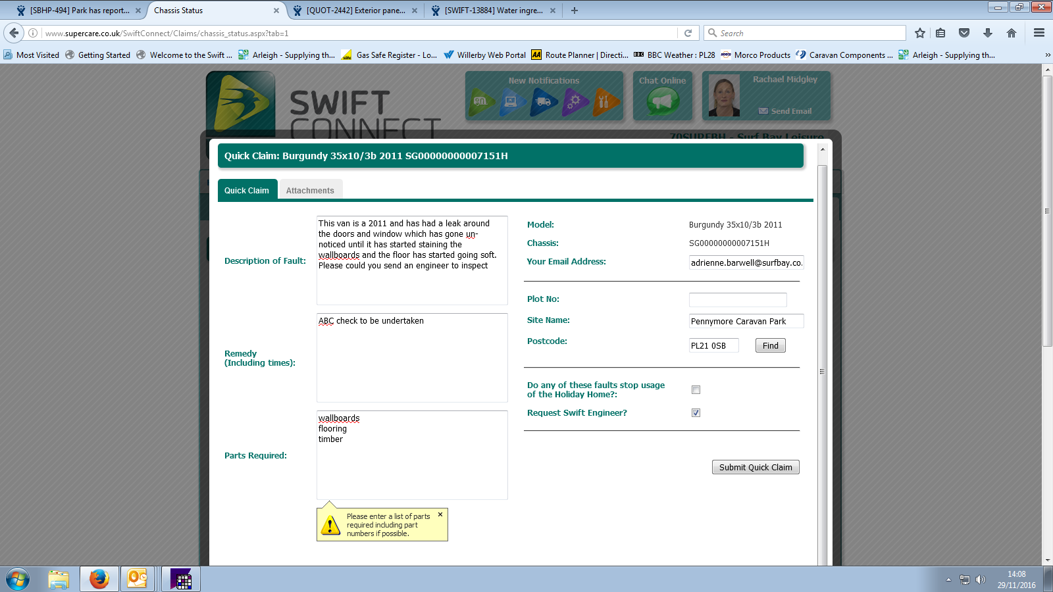
Task: Focus the Postcode field
Action: [x=714, y=345]
